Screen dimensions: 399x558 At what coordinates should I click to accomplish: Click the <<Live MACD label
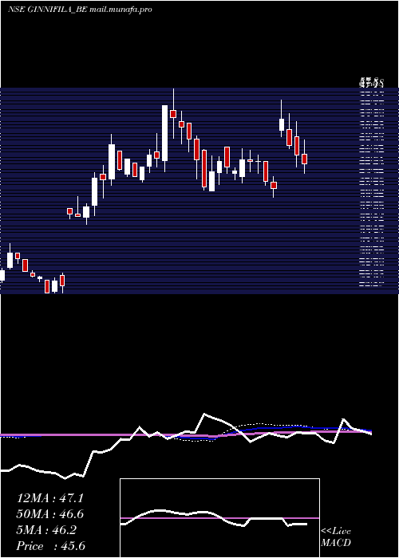[x=336, y=536]
